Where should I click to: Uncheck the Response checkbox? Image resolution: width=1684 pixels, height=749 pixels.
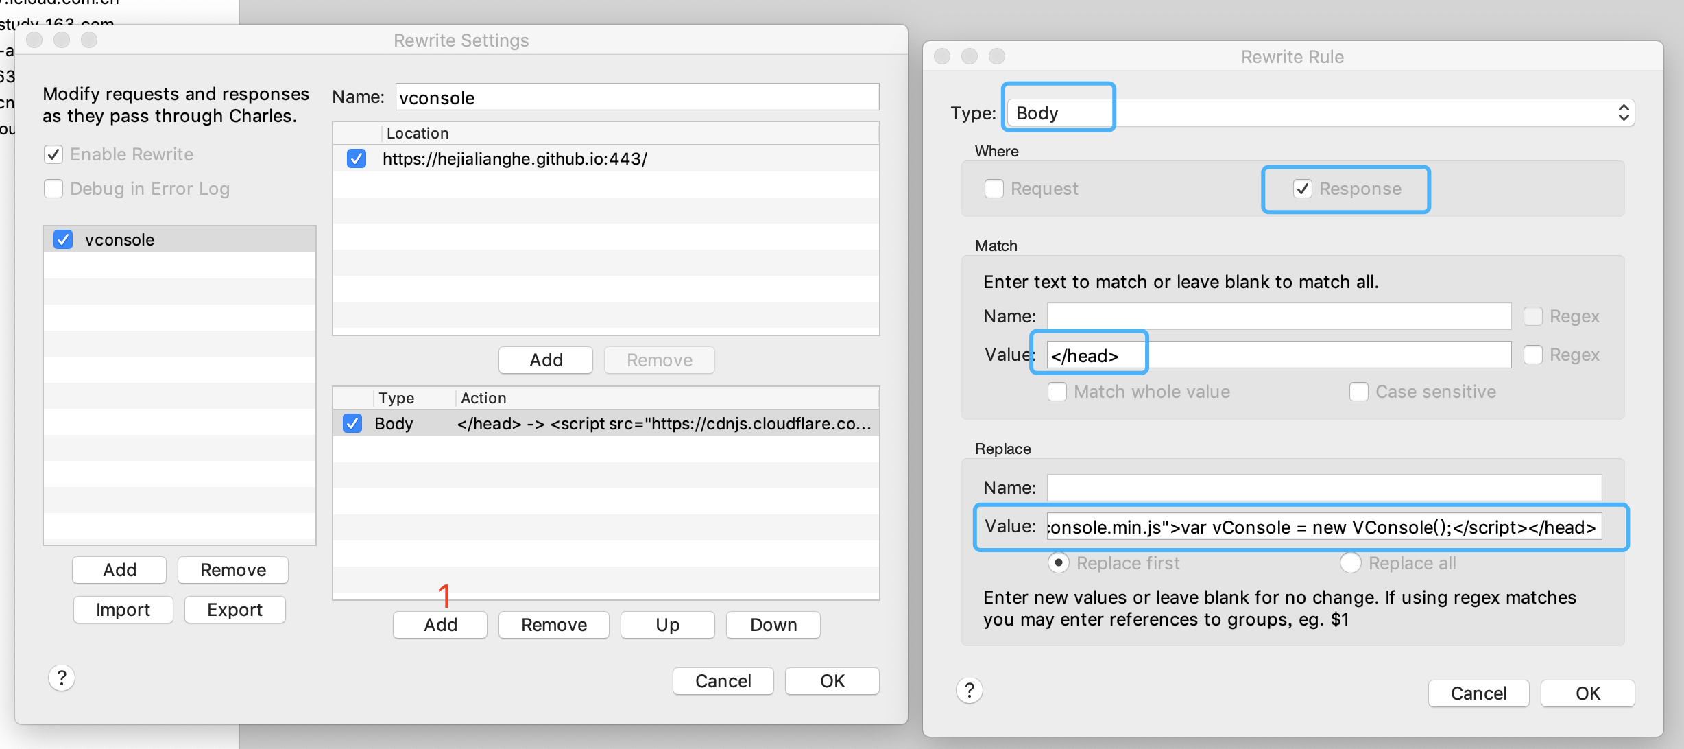[x=1302, y=189]
